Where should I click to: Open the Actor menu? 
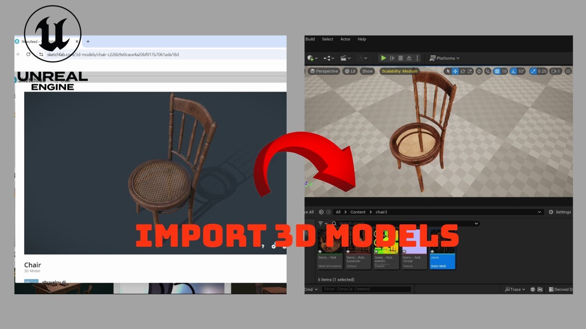[x=346, y=39]
